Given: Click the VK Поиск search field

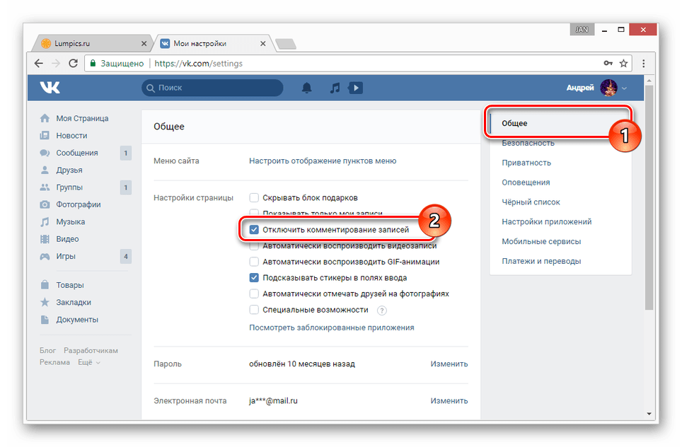Looking at the screenshot, I should point(212,88).
